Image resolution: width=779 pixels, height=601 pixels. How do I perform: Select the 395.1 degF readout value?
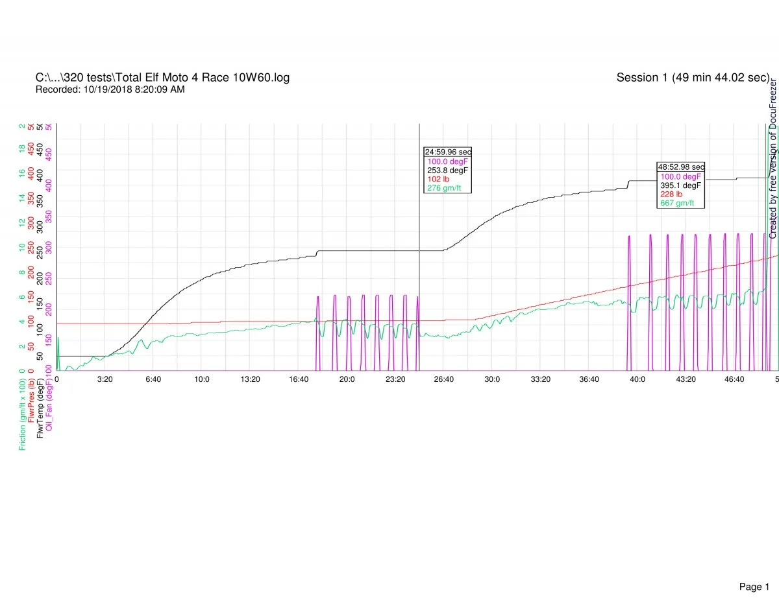680,185
